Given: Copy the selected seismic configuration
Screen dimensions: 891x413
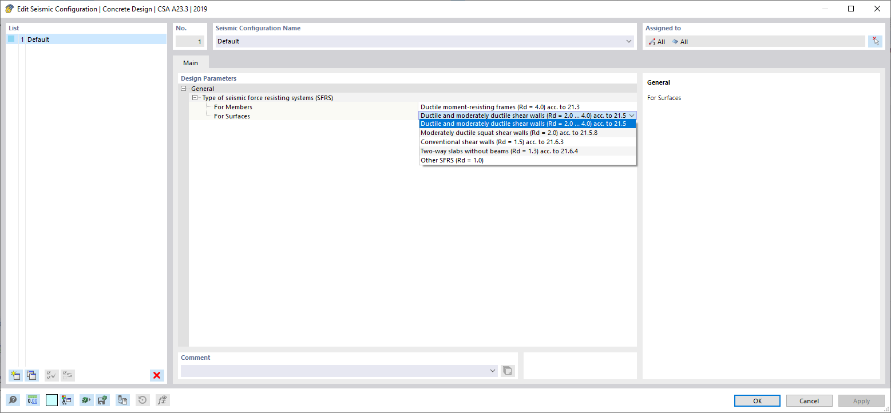Looking at the screenshot, I should pyautogui.click(x=31, y=376).
